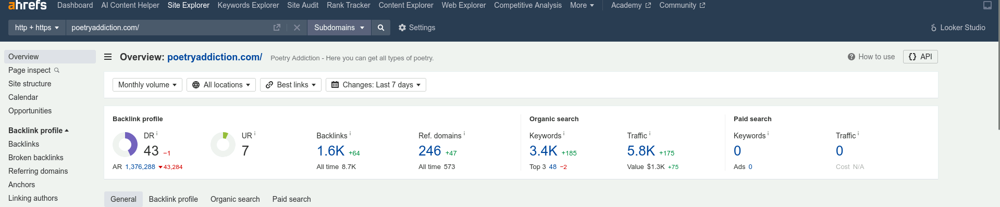Open the All locations dropdown
This screenshot has height=207, width=1000.
click(221, 85)
